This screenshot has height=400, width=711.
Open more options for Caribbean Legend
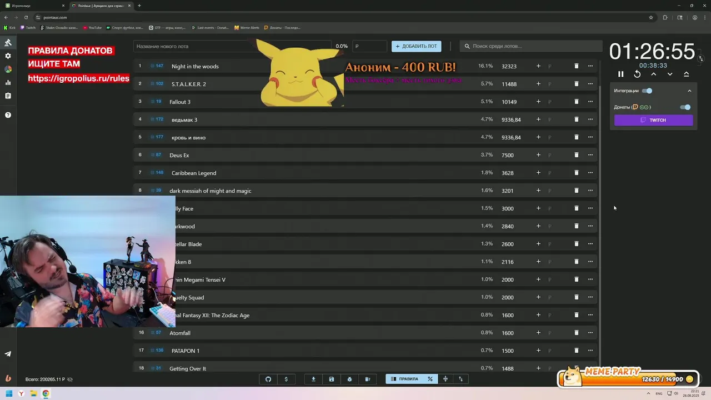(x=590, y=173)
